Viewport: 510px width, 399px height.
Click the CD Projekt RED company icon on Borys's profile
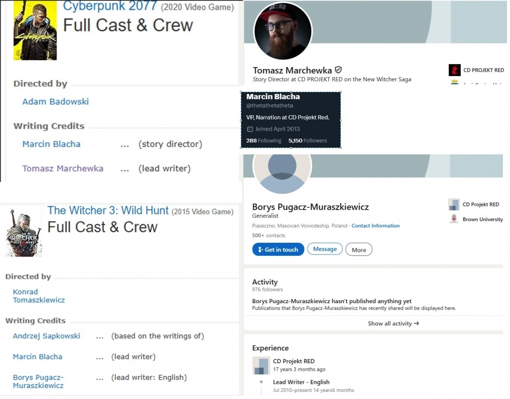[x=454, y=204]
